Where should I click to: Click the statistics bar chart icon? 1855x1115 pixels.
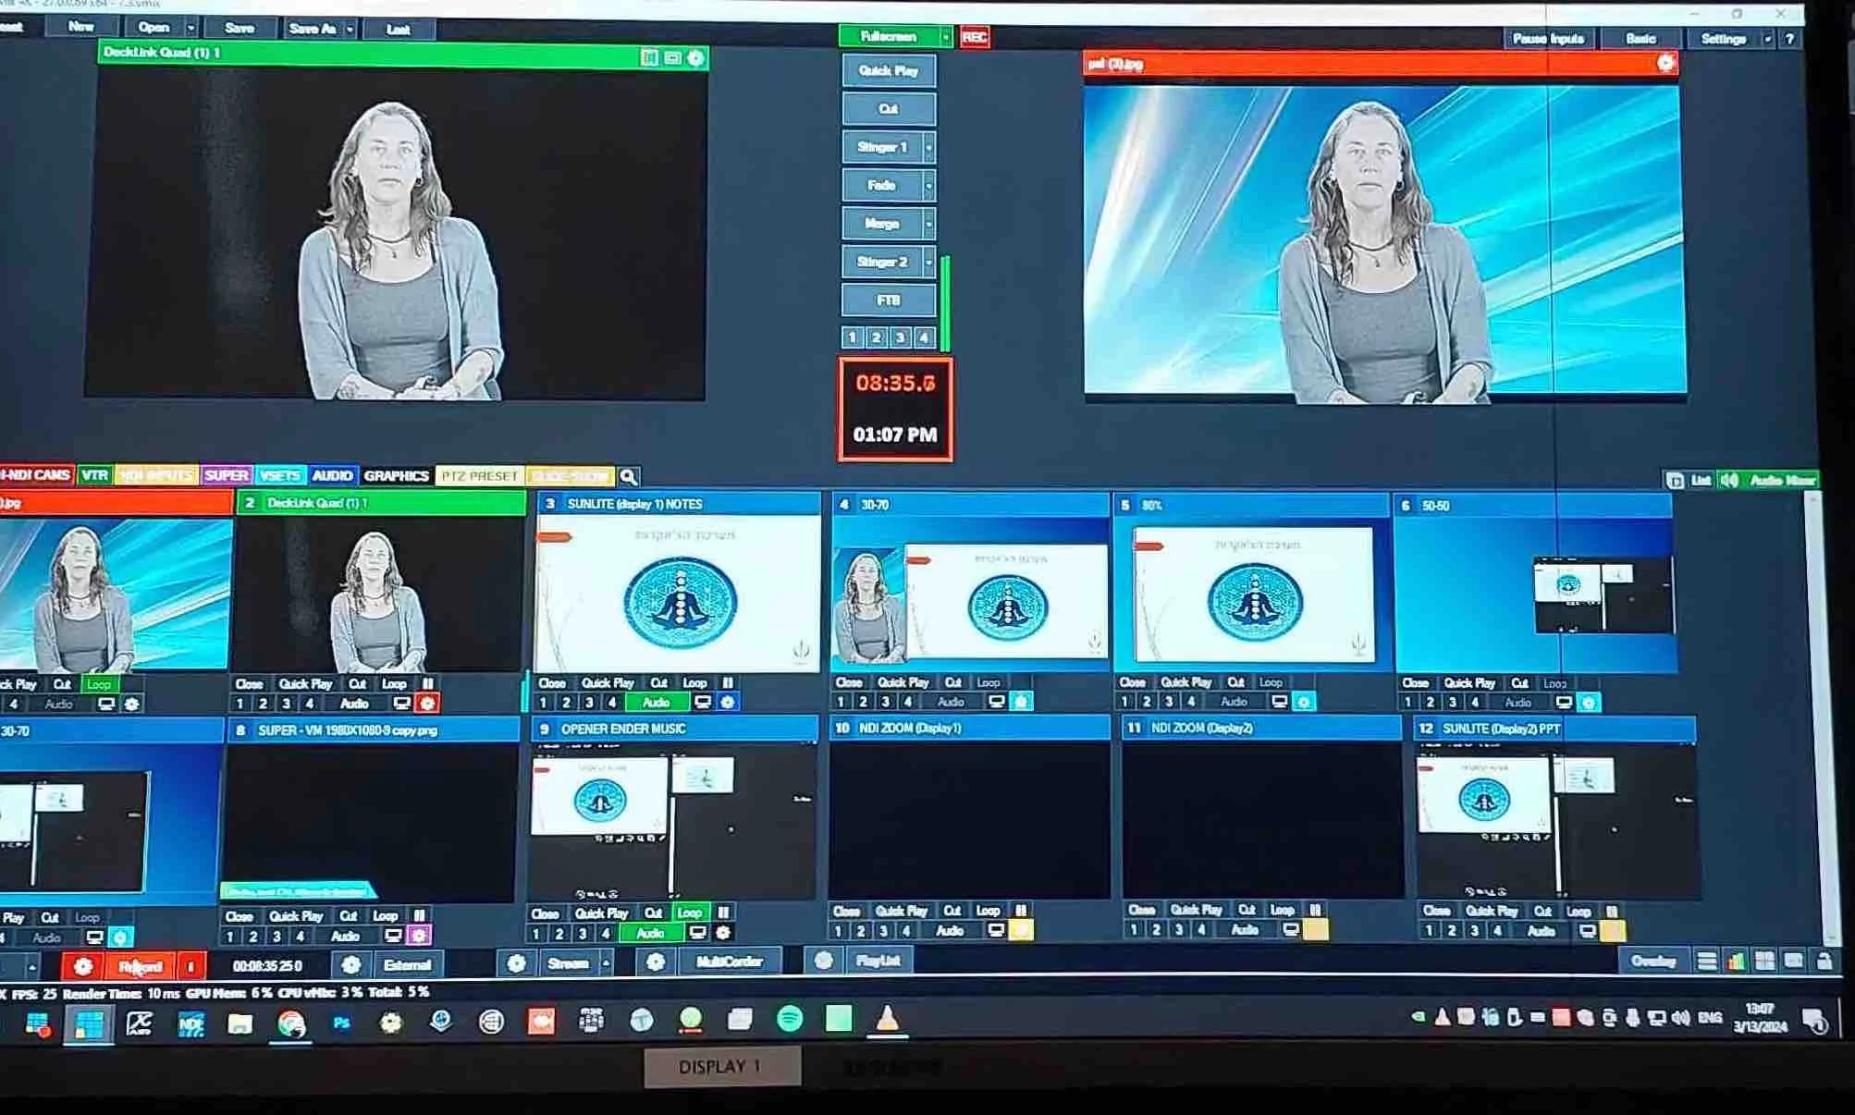point(1736,962)
